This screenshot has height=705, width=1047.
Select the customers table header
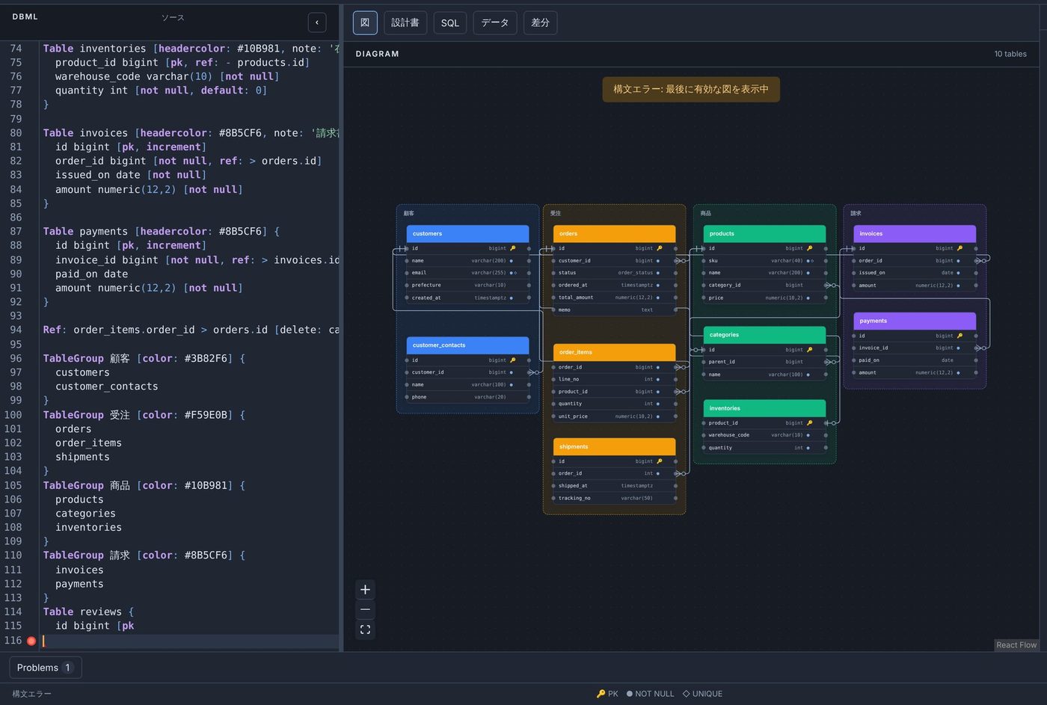coord(467,234)
